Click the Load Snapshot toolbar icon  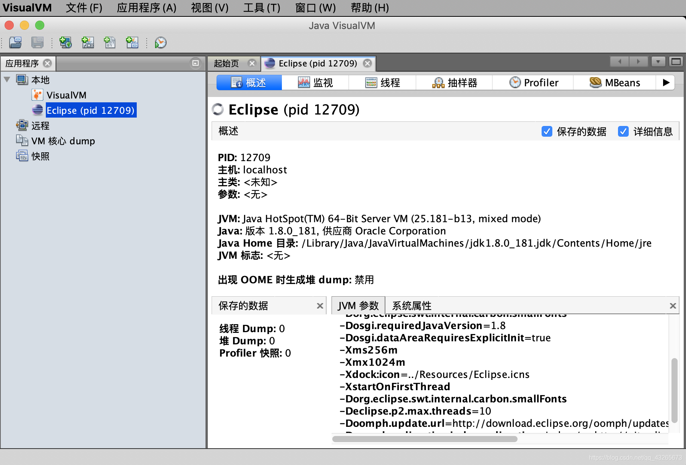click(16, 42)
